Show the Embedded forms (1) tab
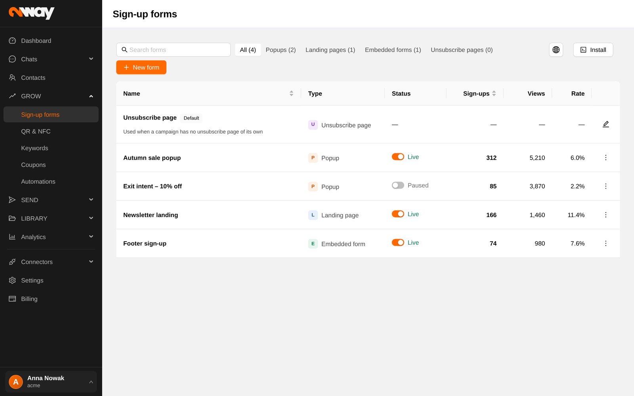 [393, 50]
